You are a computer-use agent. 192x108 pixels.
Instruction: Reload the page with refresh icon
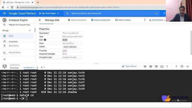[x=12, y=7]
